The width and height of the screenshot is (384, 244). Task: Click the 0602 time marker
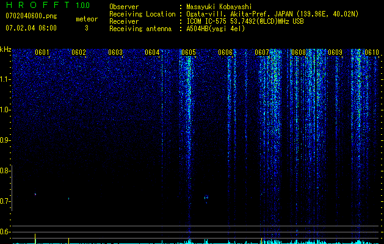point(79,52)
